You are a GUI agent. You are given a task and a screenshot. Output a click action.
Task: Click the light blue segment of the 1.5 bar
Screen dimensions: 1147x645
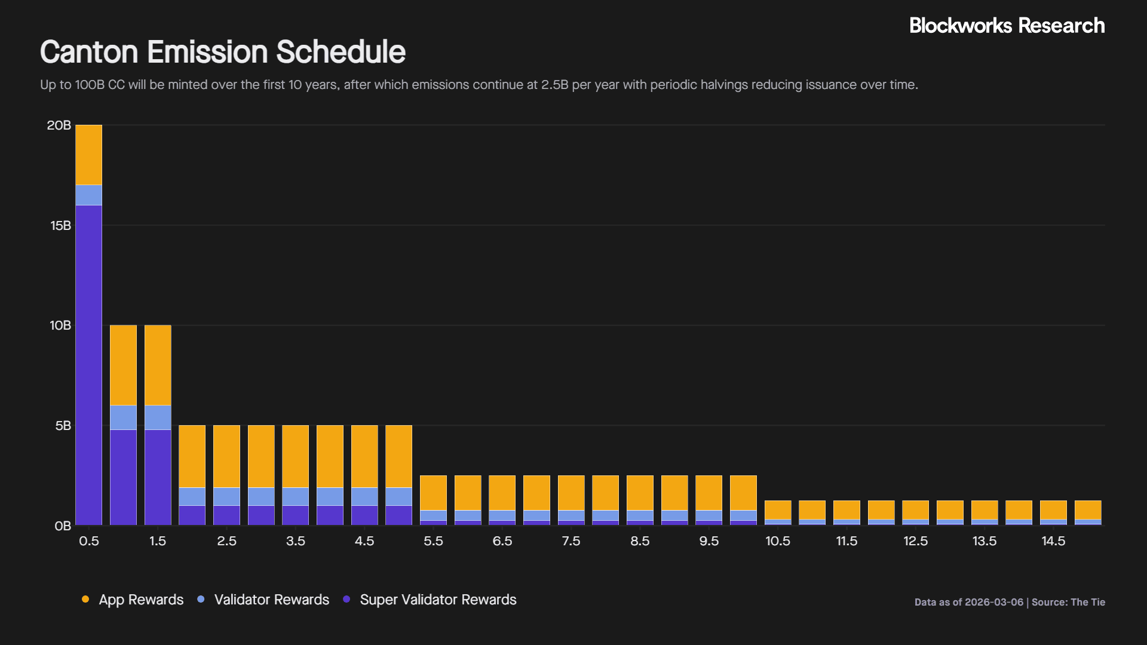pyautogui.click(x=158, y=417)
